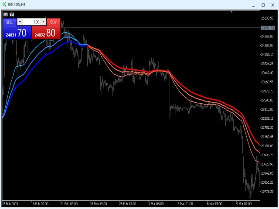Click the 21187.60 price scale label

pyautogui.click(x=267, y=146)
